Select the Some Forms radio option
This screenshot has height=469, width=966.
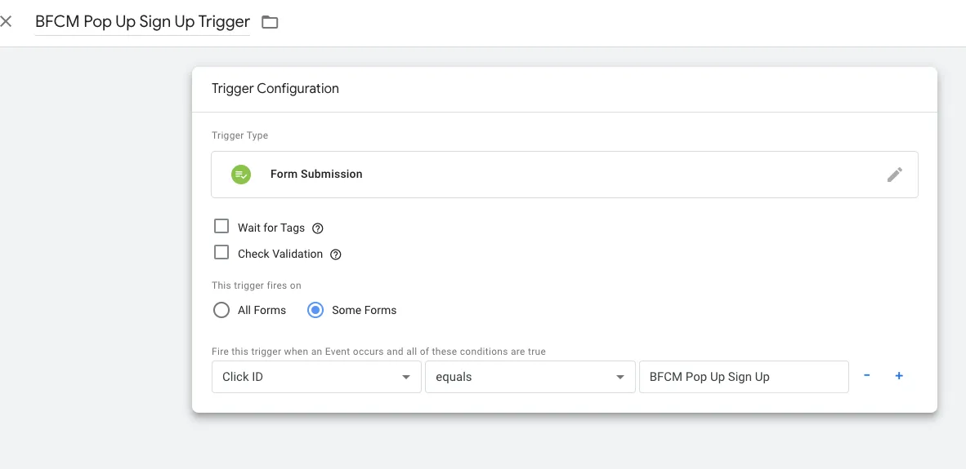315,311
